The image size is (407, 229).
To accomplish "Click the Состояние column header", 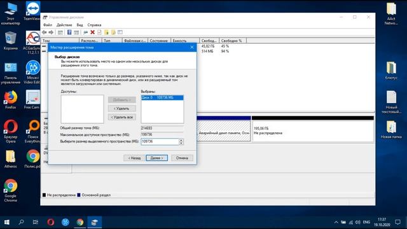I will (x=159, y=41).
